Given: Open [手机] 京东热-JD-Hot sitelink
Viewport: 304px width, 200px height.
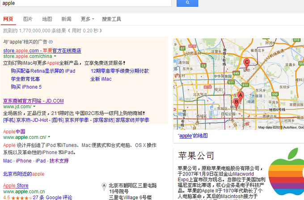Looking at the screenshot, I should pyautogui.click(x=25, y=120).
